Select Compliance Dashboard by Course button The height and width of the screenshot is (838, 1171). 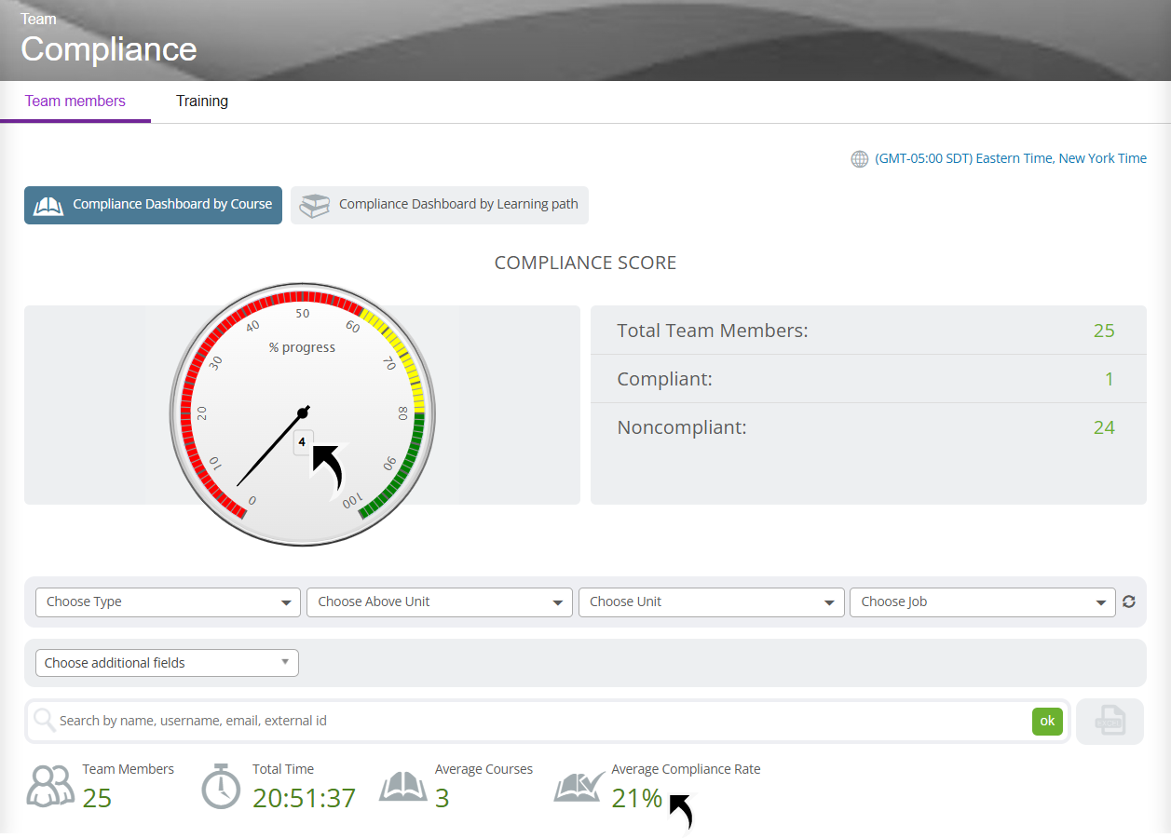(153, 205)
